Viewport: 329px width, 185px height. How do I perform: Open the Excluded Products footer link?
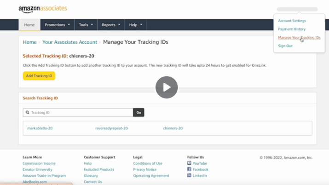pos(99,169)
